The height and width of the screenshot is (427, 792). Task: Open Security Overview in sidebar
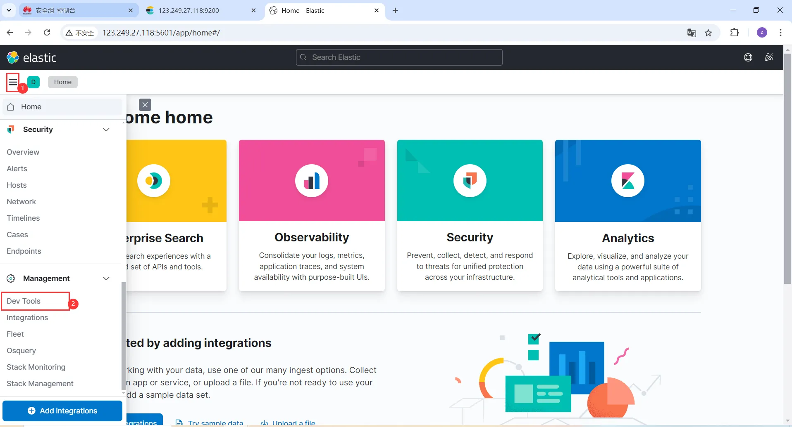click(x=23, y=152)
